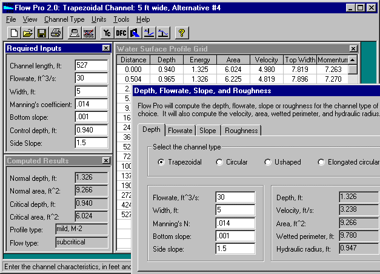This screenshot has width=380, height=274.
Task: Open the Channel Type menu
Action: point(64,19)
